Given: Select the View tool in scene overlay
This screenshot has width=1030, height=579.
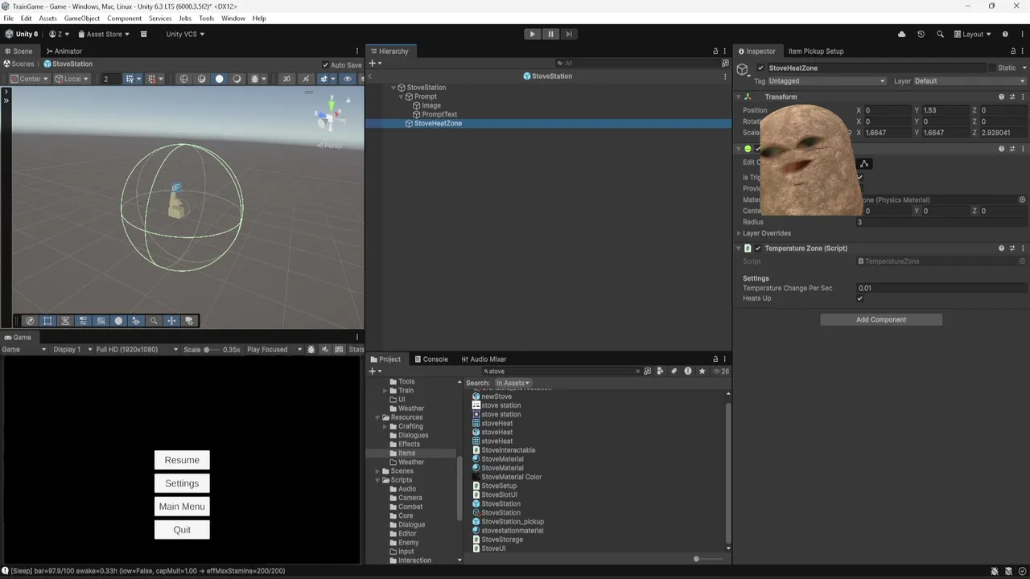Looking at the screenshot, I should pos(30,321).
